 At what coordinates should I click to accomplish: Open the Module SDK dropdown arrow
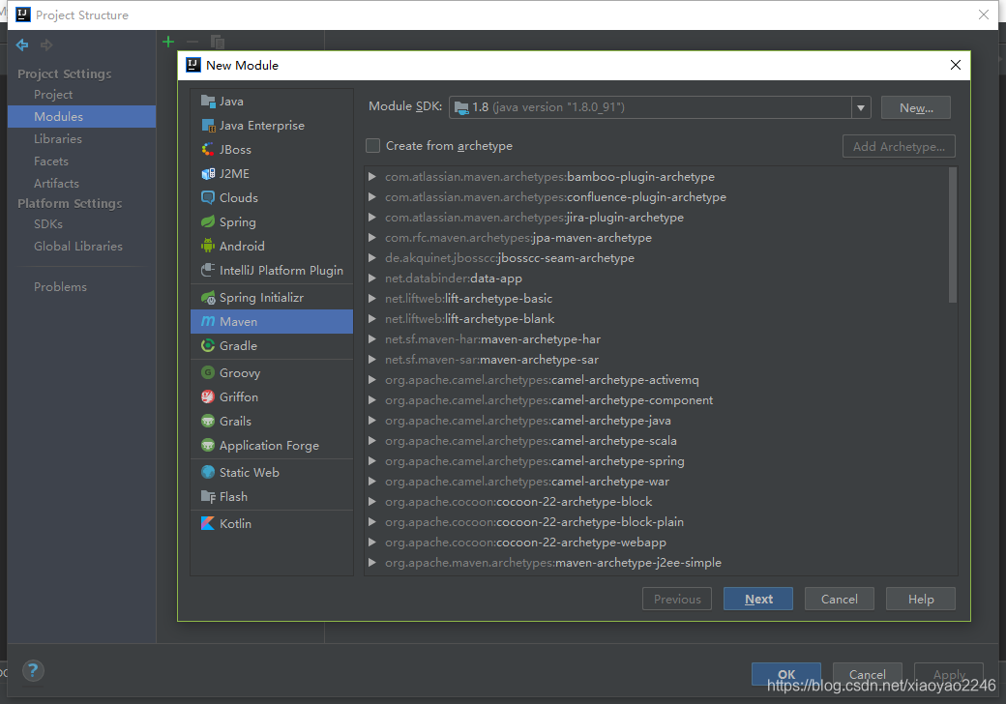861,107
